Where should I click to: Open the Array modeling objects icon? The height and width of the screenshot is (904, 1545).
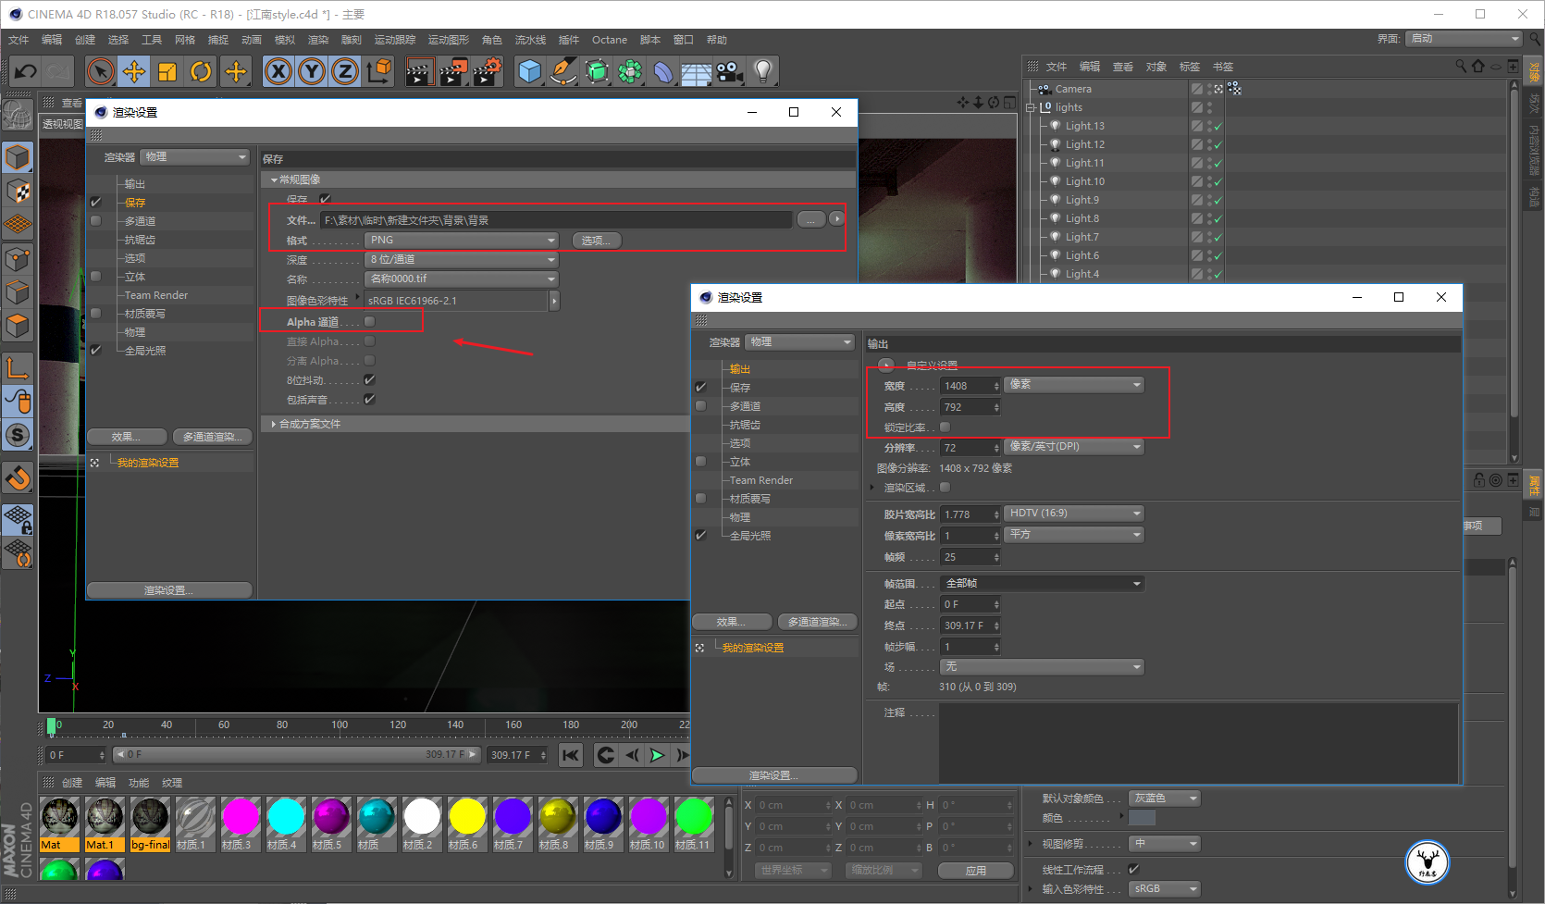[630, 71]
